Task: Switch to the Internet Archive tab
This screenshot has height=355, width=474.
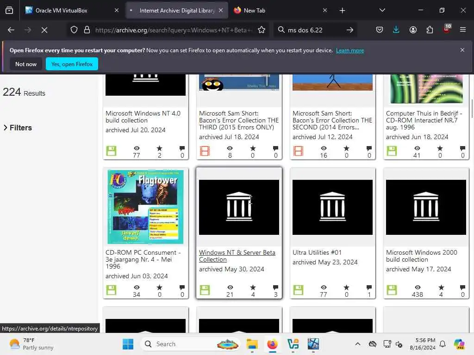Action: (x=177, y=11)
